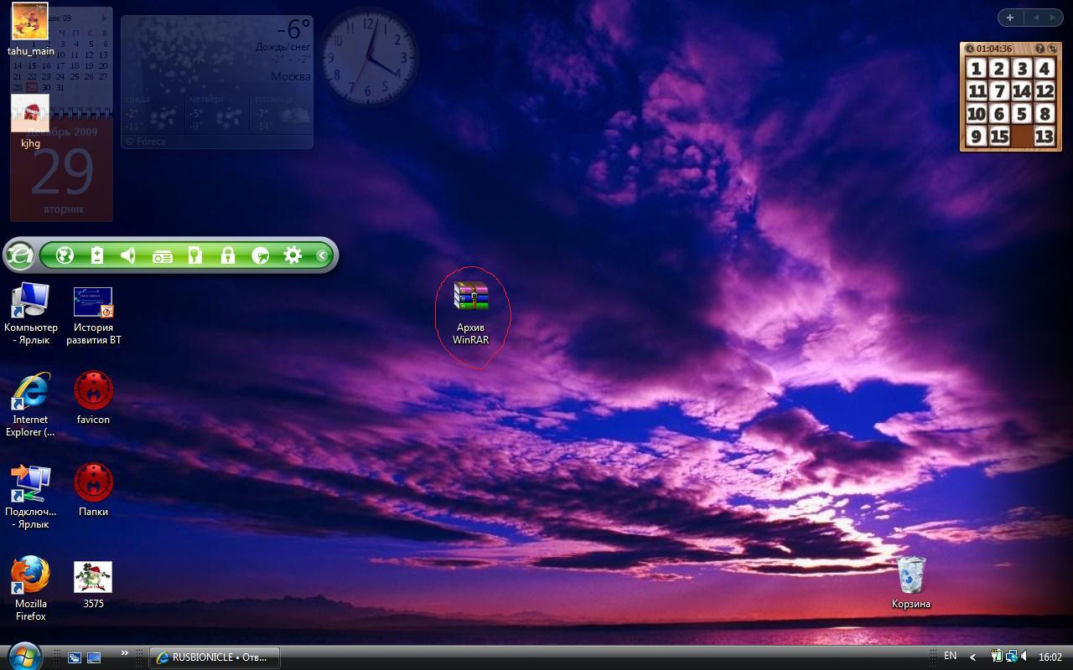Click the globe icon on the green toolbar

(65, 255)
